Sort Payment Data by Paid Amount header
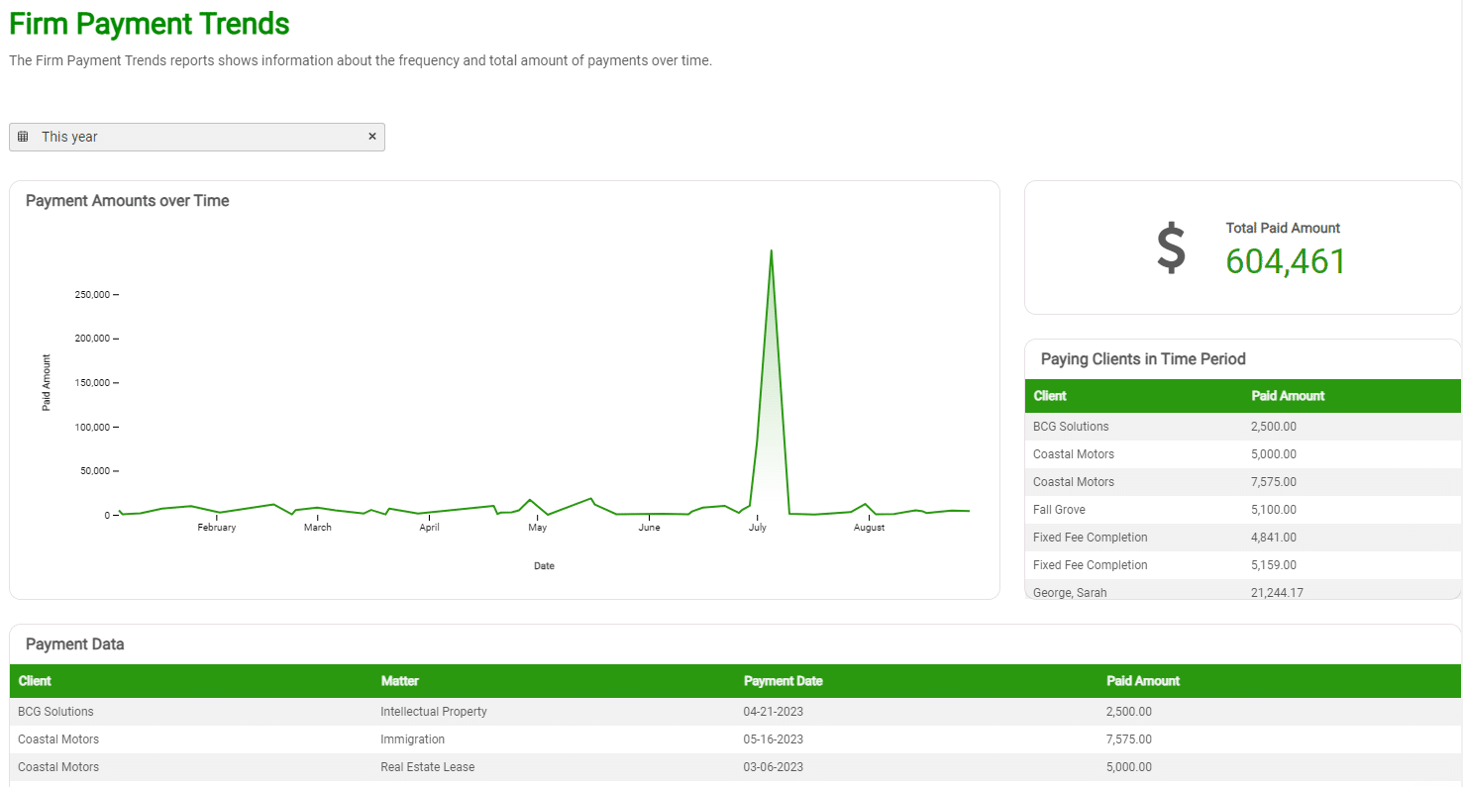 1143,681
